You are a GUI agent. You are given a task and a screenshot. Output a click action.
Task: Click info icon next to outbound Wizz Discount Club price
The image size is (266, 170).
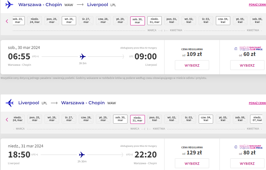click(236, 49)
